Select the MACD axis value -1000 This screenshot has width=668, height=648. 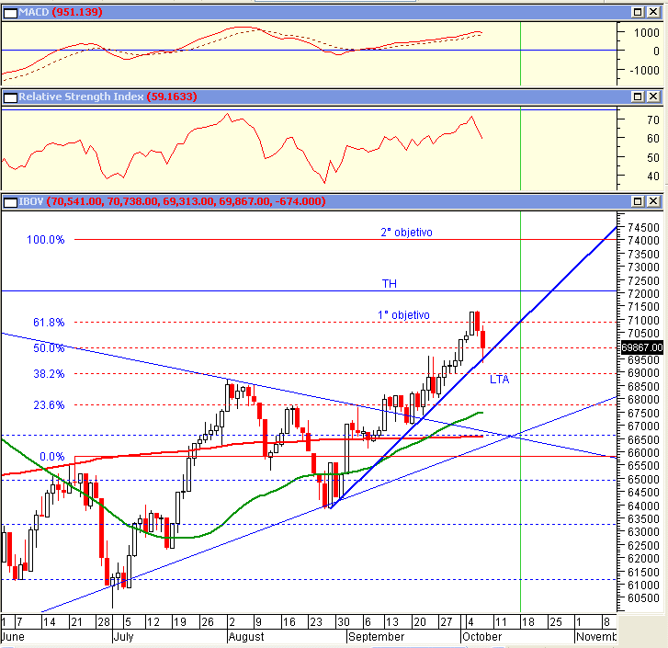(x=644, y=70)
